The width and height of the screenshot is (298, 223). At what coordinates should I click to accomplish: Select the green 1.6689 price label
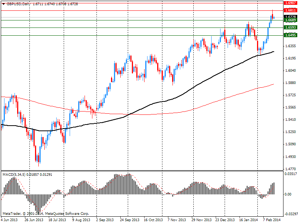(x=290, y=20)
